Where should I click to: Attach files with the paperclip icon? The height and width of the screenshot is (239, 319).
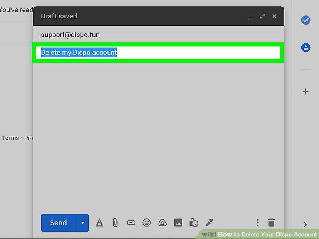(x=115, y=223)
